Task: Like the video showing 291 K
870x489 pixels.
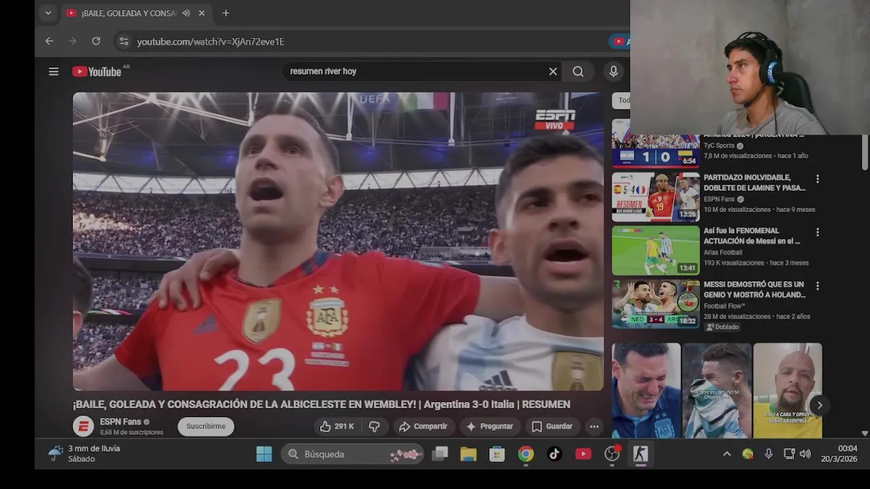Action: tap(337, 427)
